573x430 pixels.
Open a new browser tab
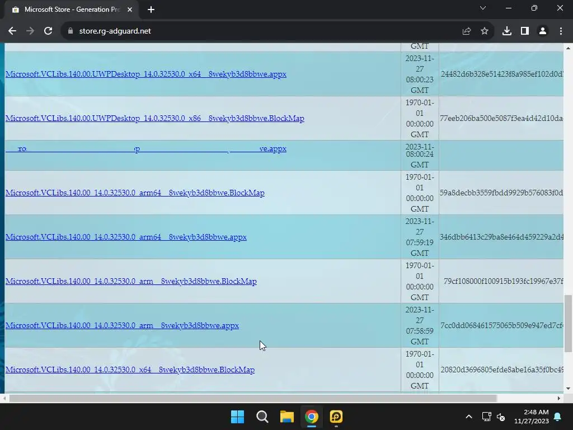click(151, 10)
